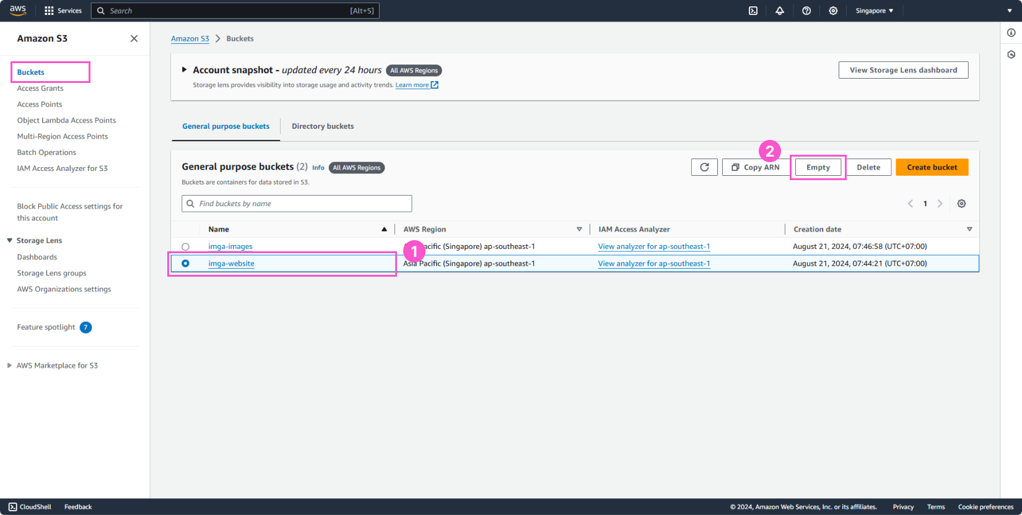The height and width of the screenshot is (515, 1022).
Task: Expand AWS Marketplace for S3
Action: pyautogui.click(x=9, y=365)
